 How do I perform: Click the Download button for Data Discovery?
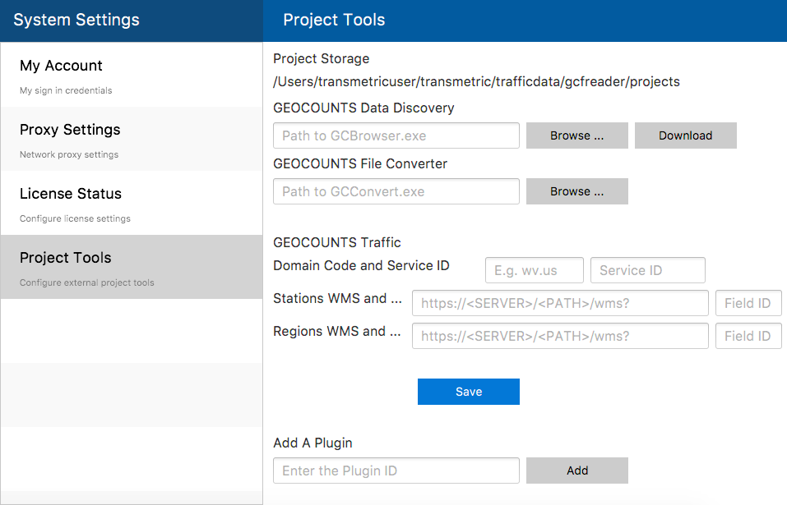coord(686,135)
